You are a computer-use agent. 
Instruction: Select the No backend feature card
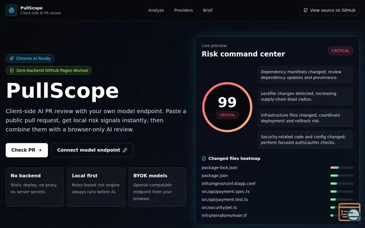click(35, 187)
